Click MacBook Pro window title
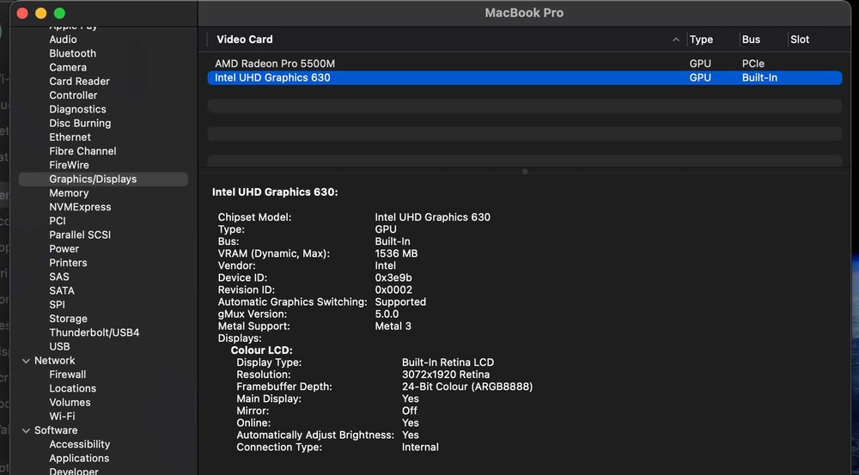859x475 pixels. pos(524,13)
